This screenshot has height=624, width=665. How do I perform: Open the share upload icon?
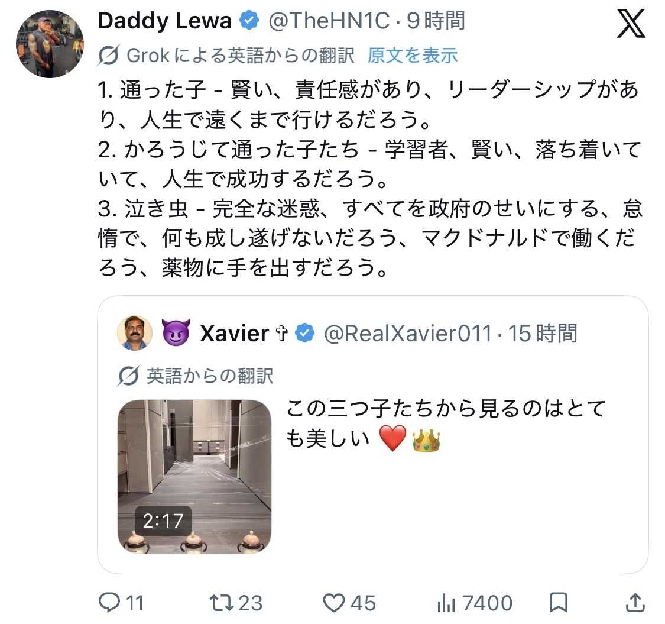(635, 603)
